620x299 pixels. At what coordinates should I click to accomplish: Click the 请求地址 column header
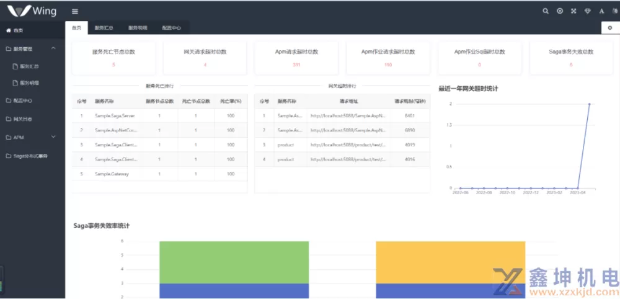[348, 101]
